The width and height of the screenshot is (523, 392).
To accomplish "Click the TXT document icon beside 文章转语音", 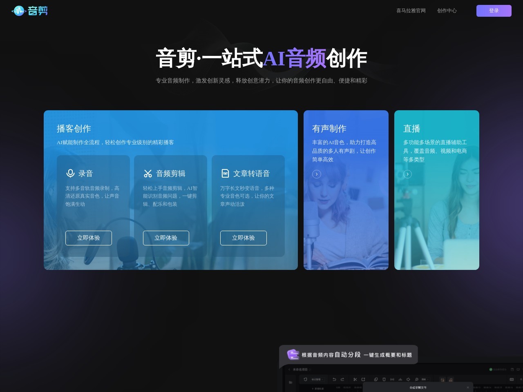I will [x=225, y=174].
